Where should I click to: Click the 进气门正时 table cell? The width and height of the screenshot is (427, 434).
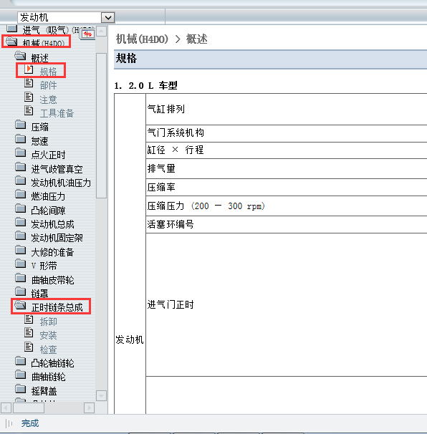tap(287, 305)
